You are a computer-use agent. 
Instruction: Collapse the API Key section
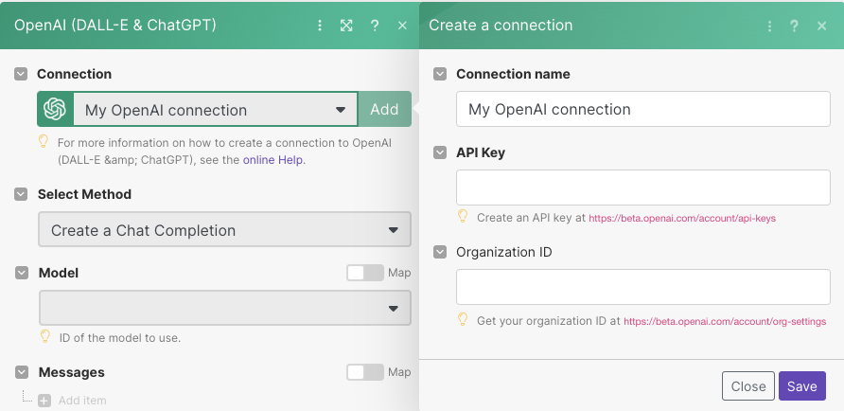[x=440, y=153]
